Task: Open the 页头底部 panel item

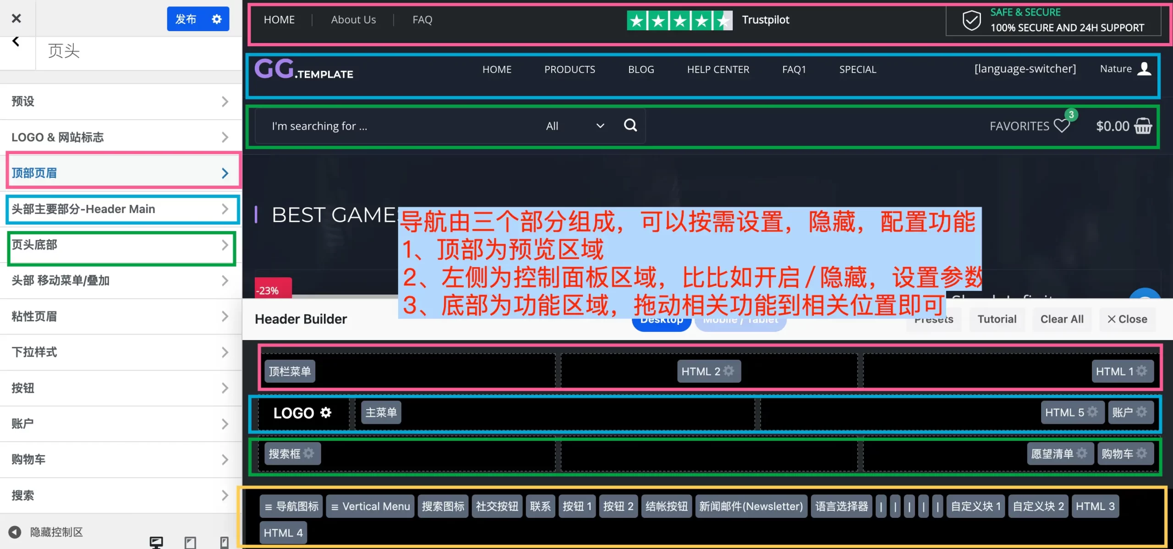Action: (x=120, y=245)
